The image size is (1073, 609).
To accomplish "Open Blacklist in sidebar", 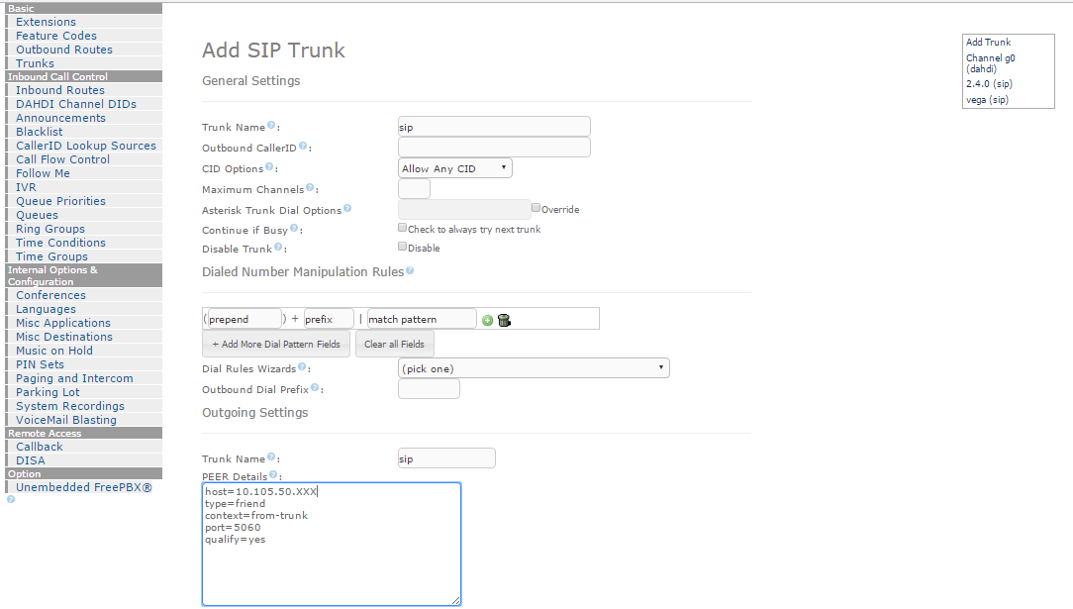I will pyautogui.click(x=39, y=132).
